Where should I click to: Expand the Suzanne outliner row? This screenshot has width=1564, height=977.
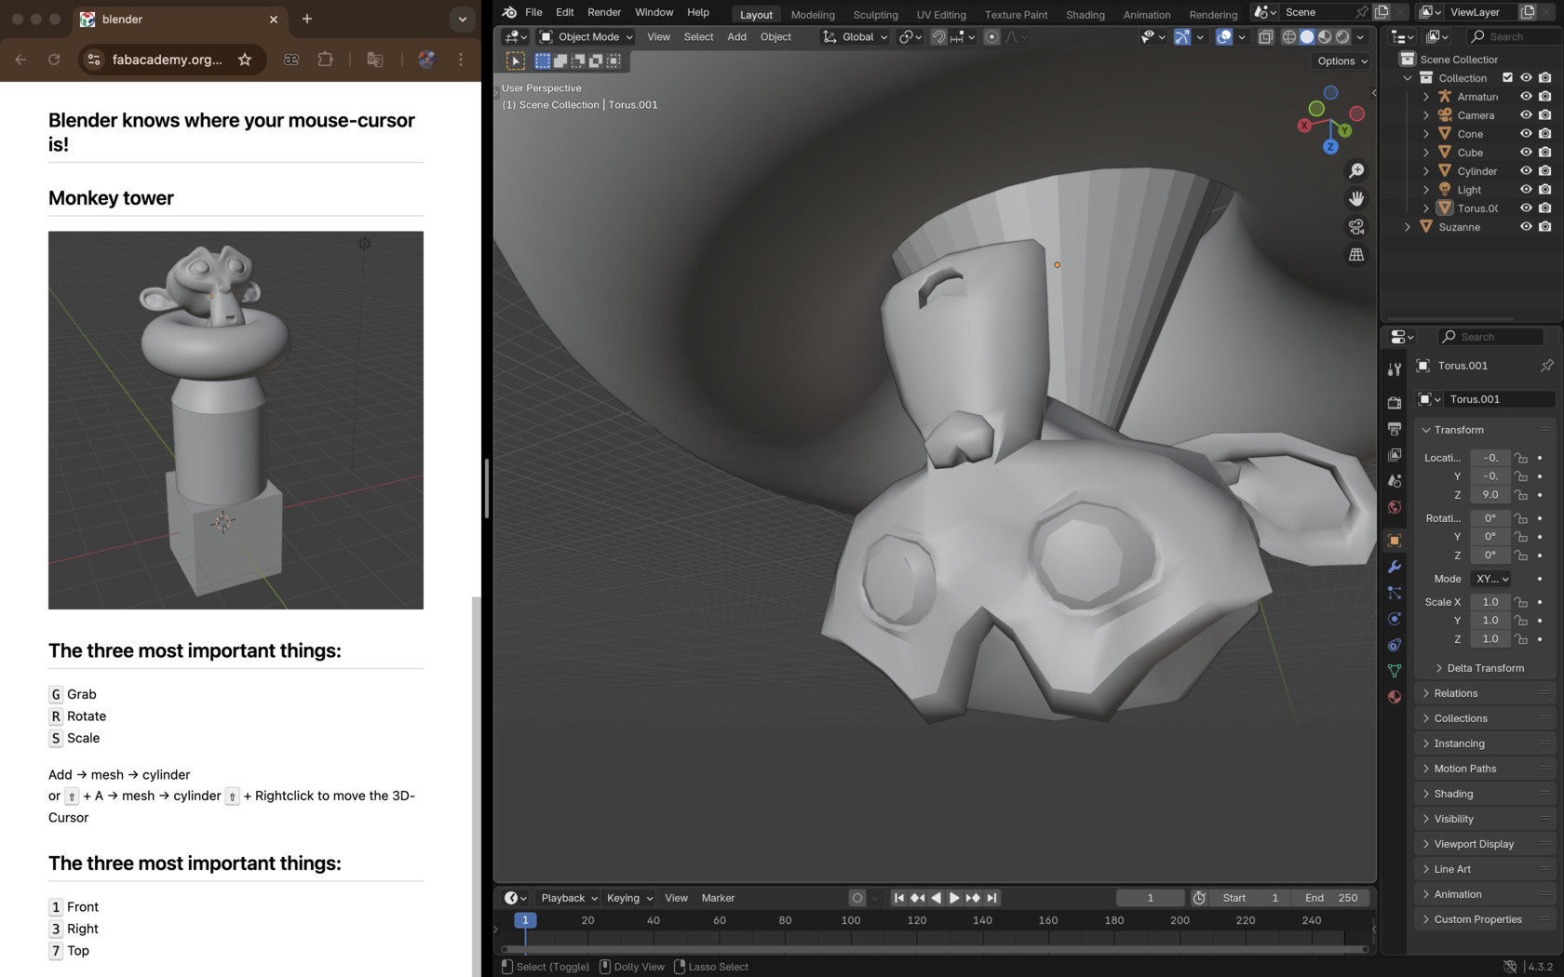click(x=1407, y=227)
